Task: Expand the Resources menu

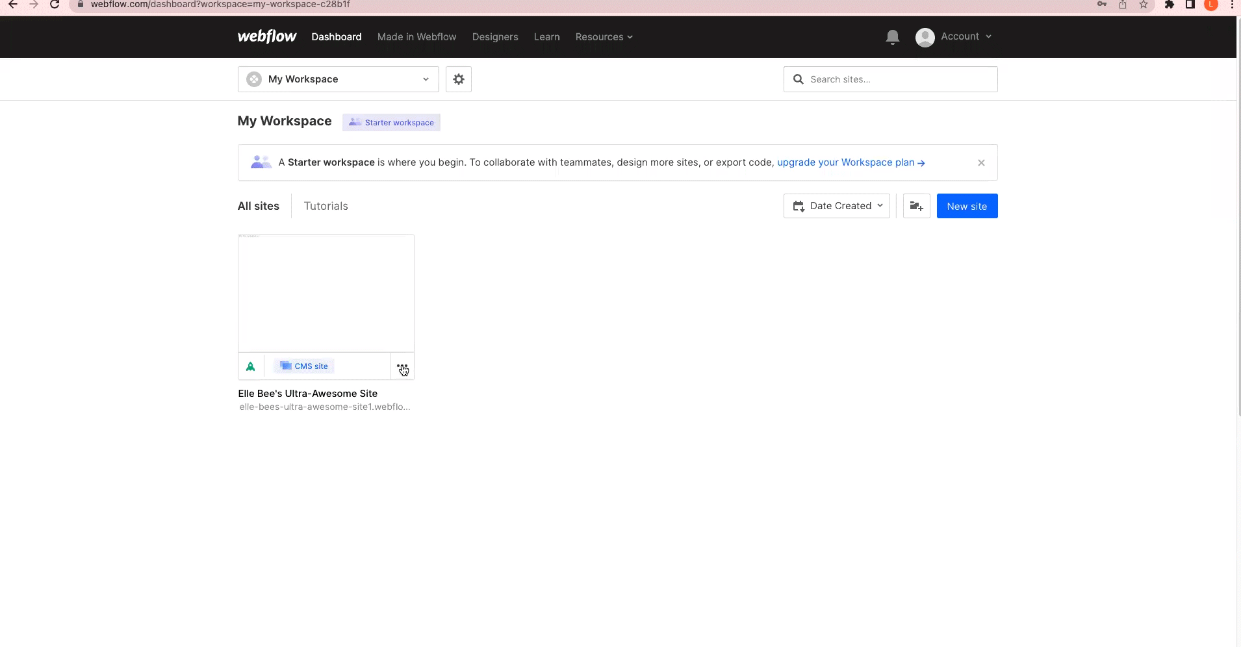Action: (604, 37)
